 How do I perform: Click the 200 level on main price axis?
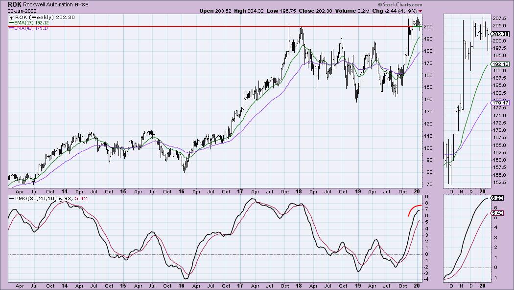tap(427, 26)
